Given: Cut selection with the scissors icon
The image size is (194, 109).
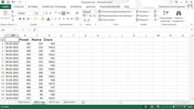Looking at the screenshot, I should (12, 12).
